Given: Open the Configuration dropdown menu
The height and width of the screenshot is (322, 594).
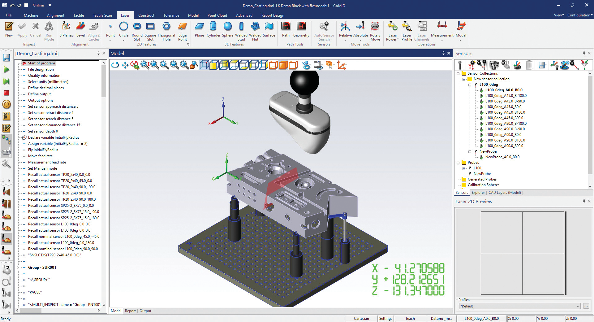Looking at the screenshot, I should [x=580, y=15].
